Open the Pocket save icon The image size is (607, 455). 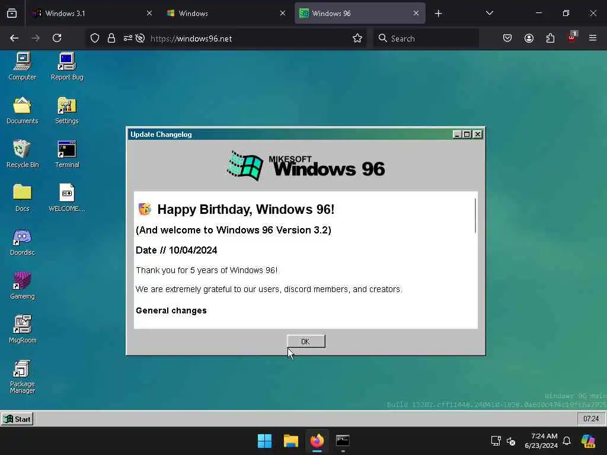[507, 38]
